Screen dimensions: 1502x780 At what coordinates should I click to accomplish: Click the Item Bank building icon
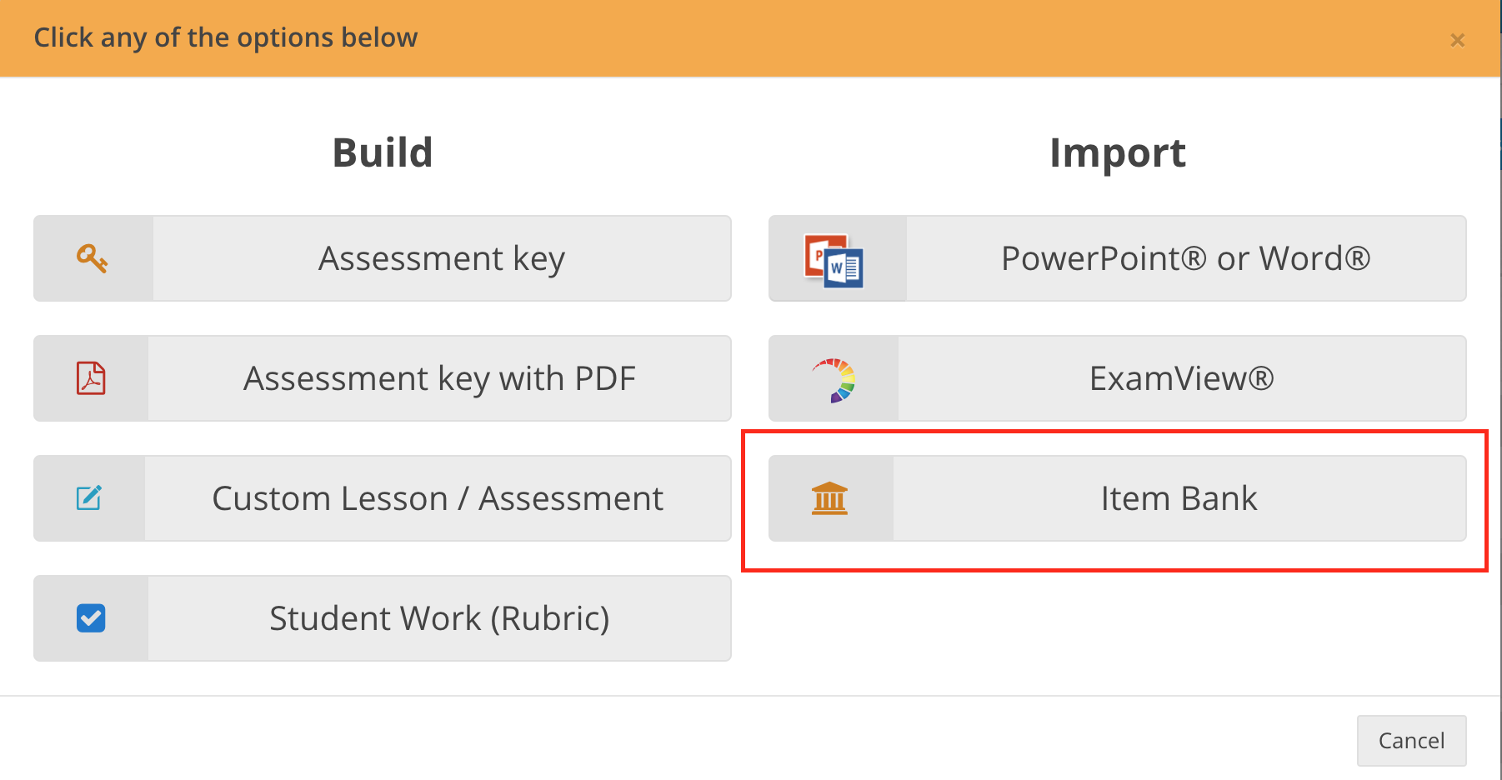(829, 498)
